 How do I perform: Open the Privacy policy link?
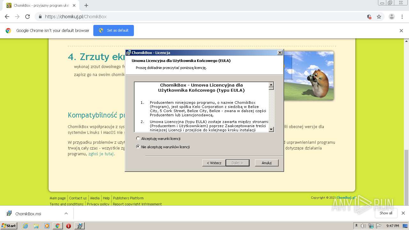click(98, 204)
